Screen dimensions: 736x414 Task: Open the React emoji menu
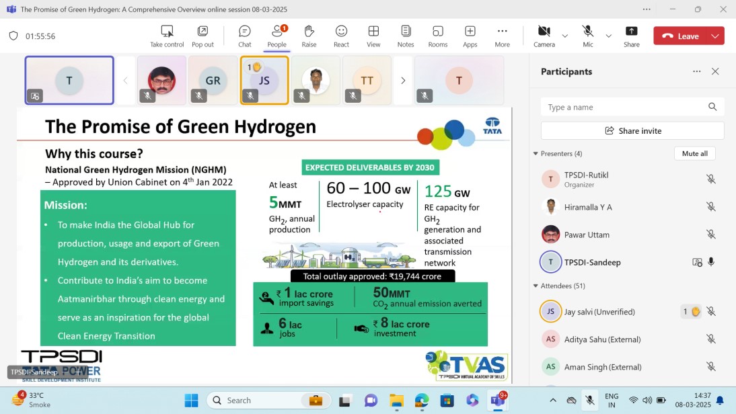pos(341,36)
